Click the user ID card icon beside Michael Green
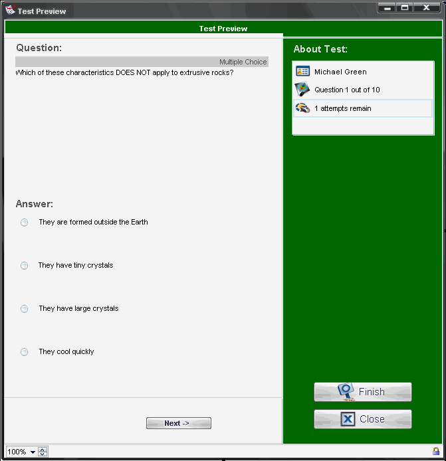The width and height of the screenshot is (446, 461). (302, 72)
